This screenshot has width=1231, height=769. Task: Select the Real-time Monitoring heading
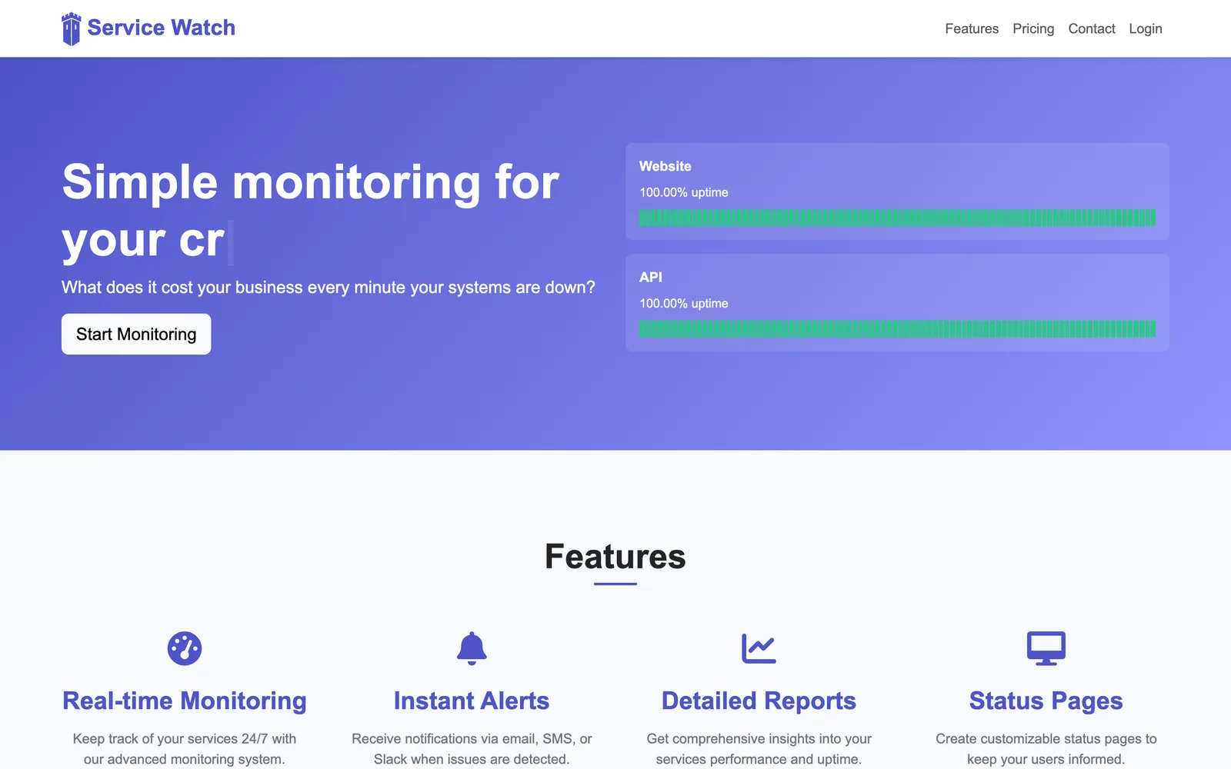tap(185, 701)
